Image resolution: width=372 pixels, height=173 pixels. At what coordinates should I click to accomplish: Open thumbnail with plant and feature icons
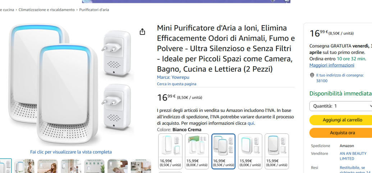pyautogui.click(x=94, y=166)
